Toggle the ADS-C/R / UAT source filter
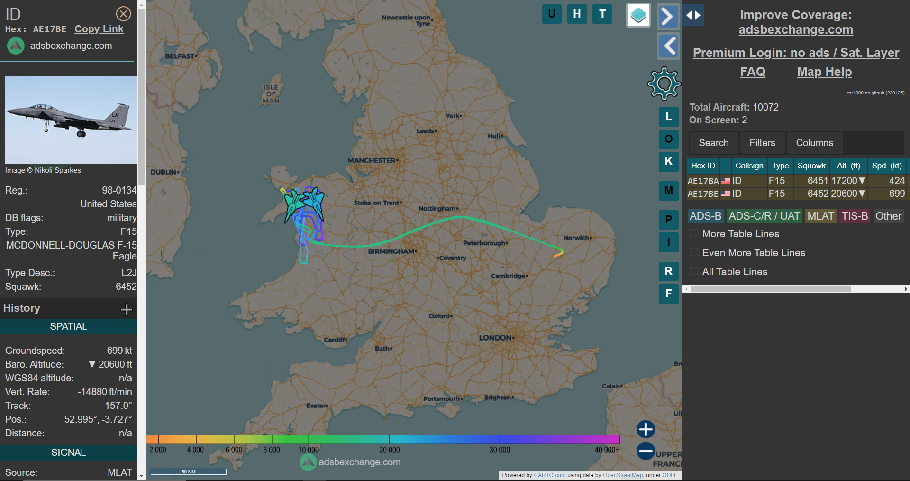 764,216
